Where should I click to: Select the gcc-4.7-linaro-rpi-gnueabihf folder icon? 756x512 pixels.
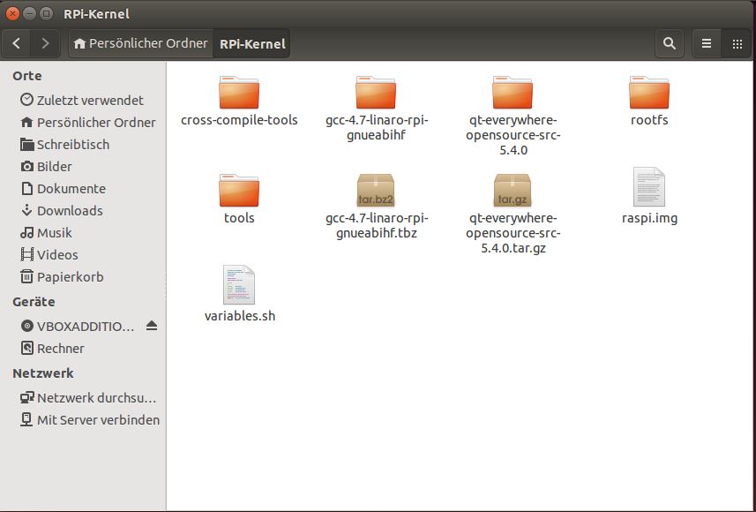tap(376, 92)
